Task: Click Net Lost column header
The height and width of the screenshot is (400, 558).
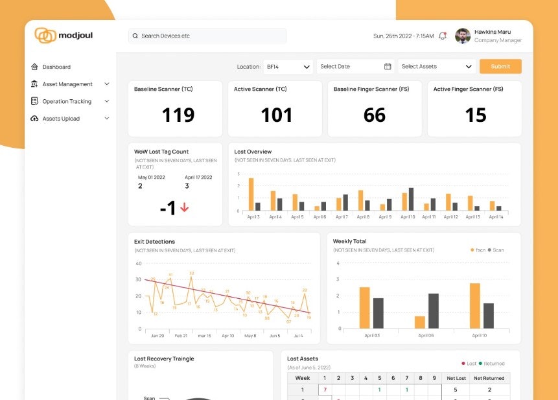Action: coord(456,379)
